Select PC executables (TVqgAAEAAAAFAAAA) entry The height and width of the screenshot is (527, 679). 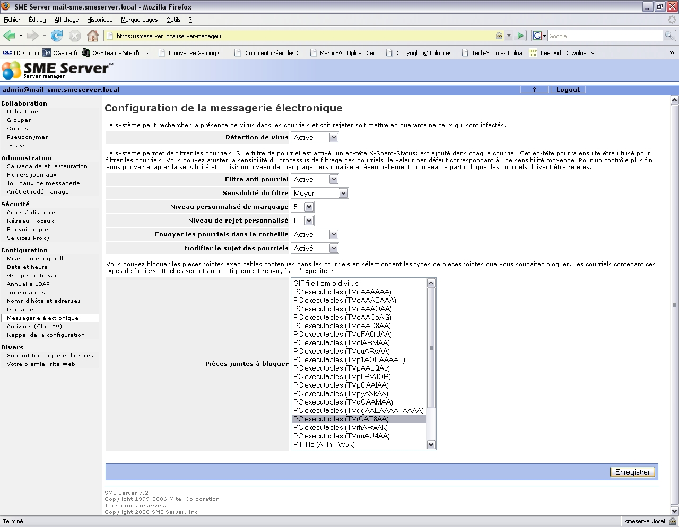[x=359, y=410]
